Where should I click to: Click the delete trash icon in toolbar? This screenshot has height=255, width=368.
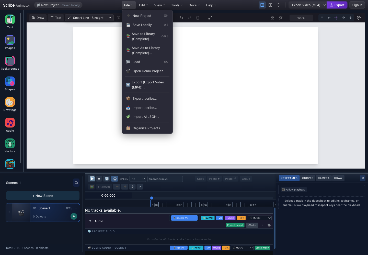click(198, 18)
